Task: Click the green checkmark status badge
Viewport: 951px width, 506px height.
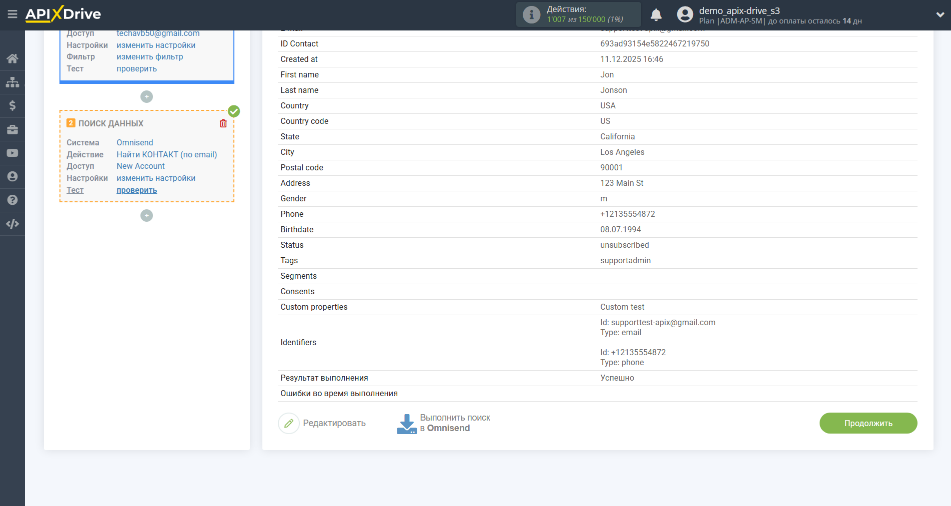Action: [x=234, y=111]
